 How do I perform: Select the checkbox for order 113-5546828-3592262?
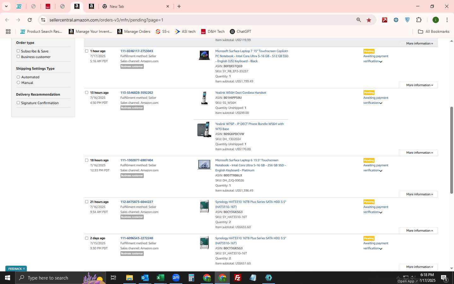click(x=87, y=92)
